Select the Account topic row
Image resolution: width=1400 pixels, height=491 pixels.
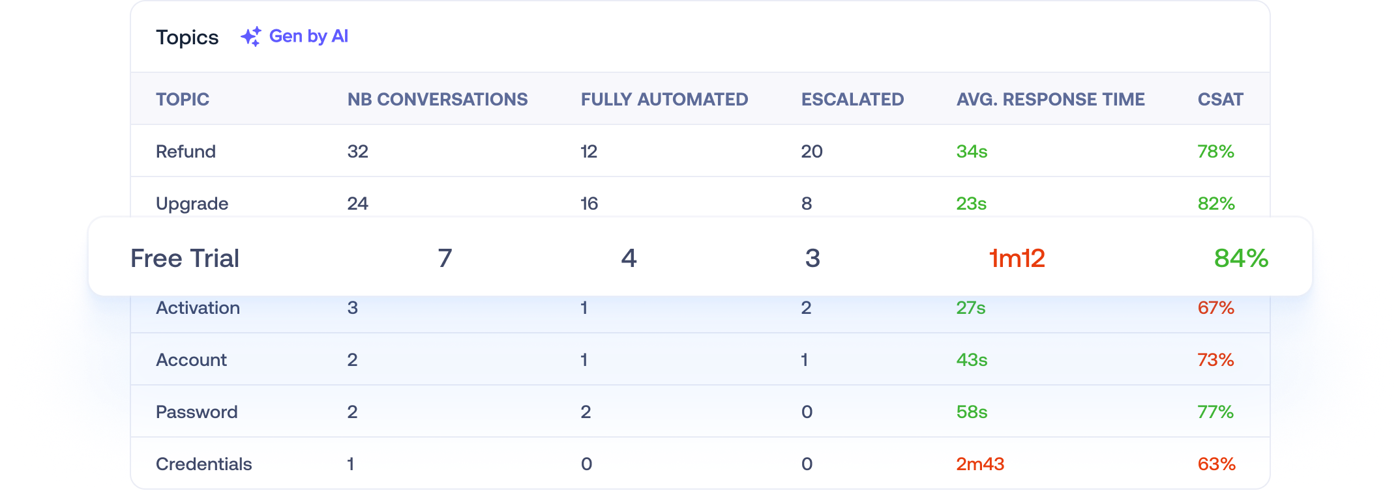191,360
